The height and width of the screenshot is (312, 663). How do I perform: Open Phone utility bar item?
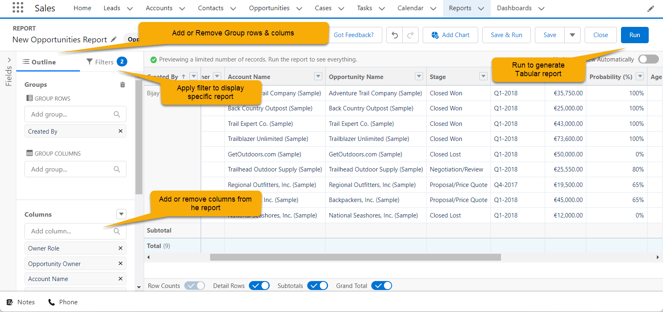point(63,302)
